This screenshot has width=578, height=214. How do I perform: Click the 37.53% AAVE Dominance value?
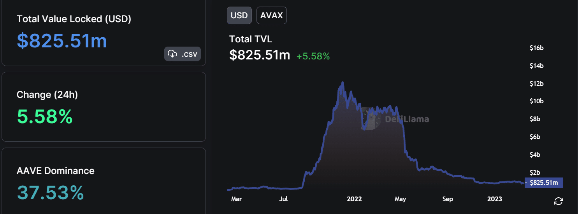51,193
